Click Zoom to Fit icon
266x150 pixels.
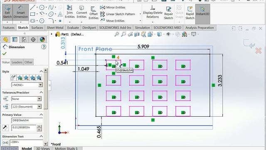coord(117,34)
